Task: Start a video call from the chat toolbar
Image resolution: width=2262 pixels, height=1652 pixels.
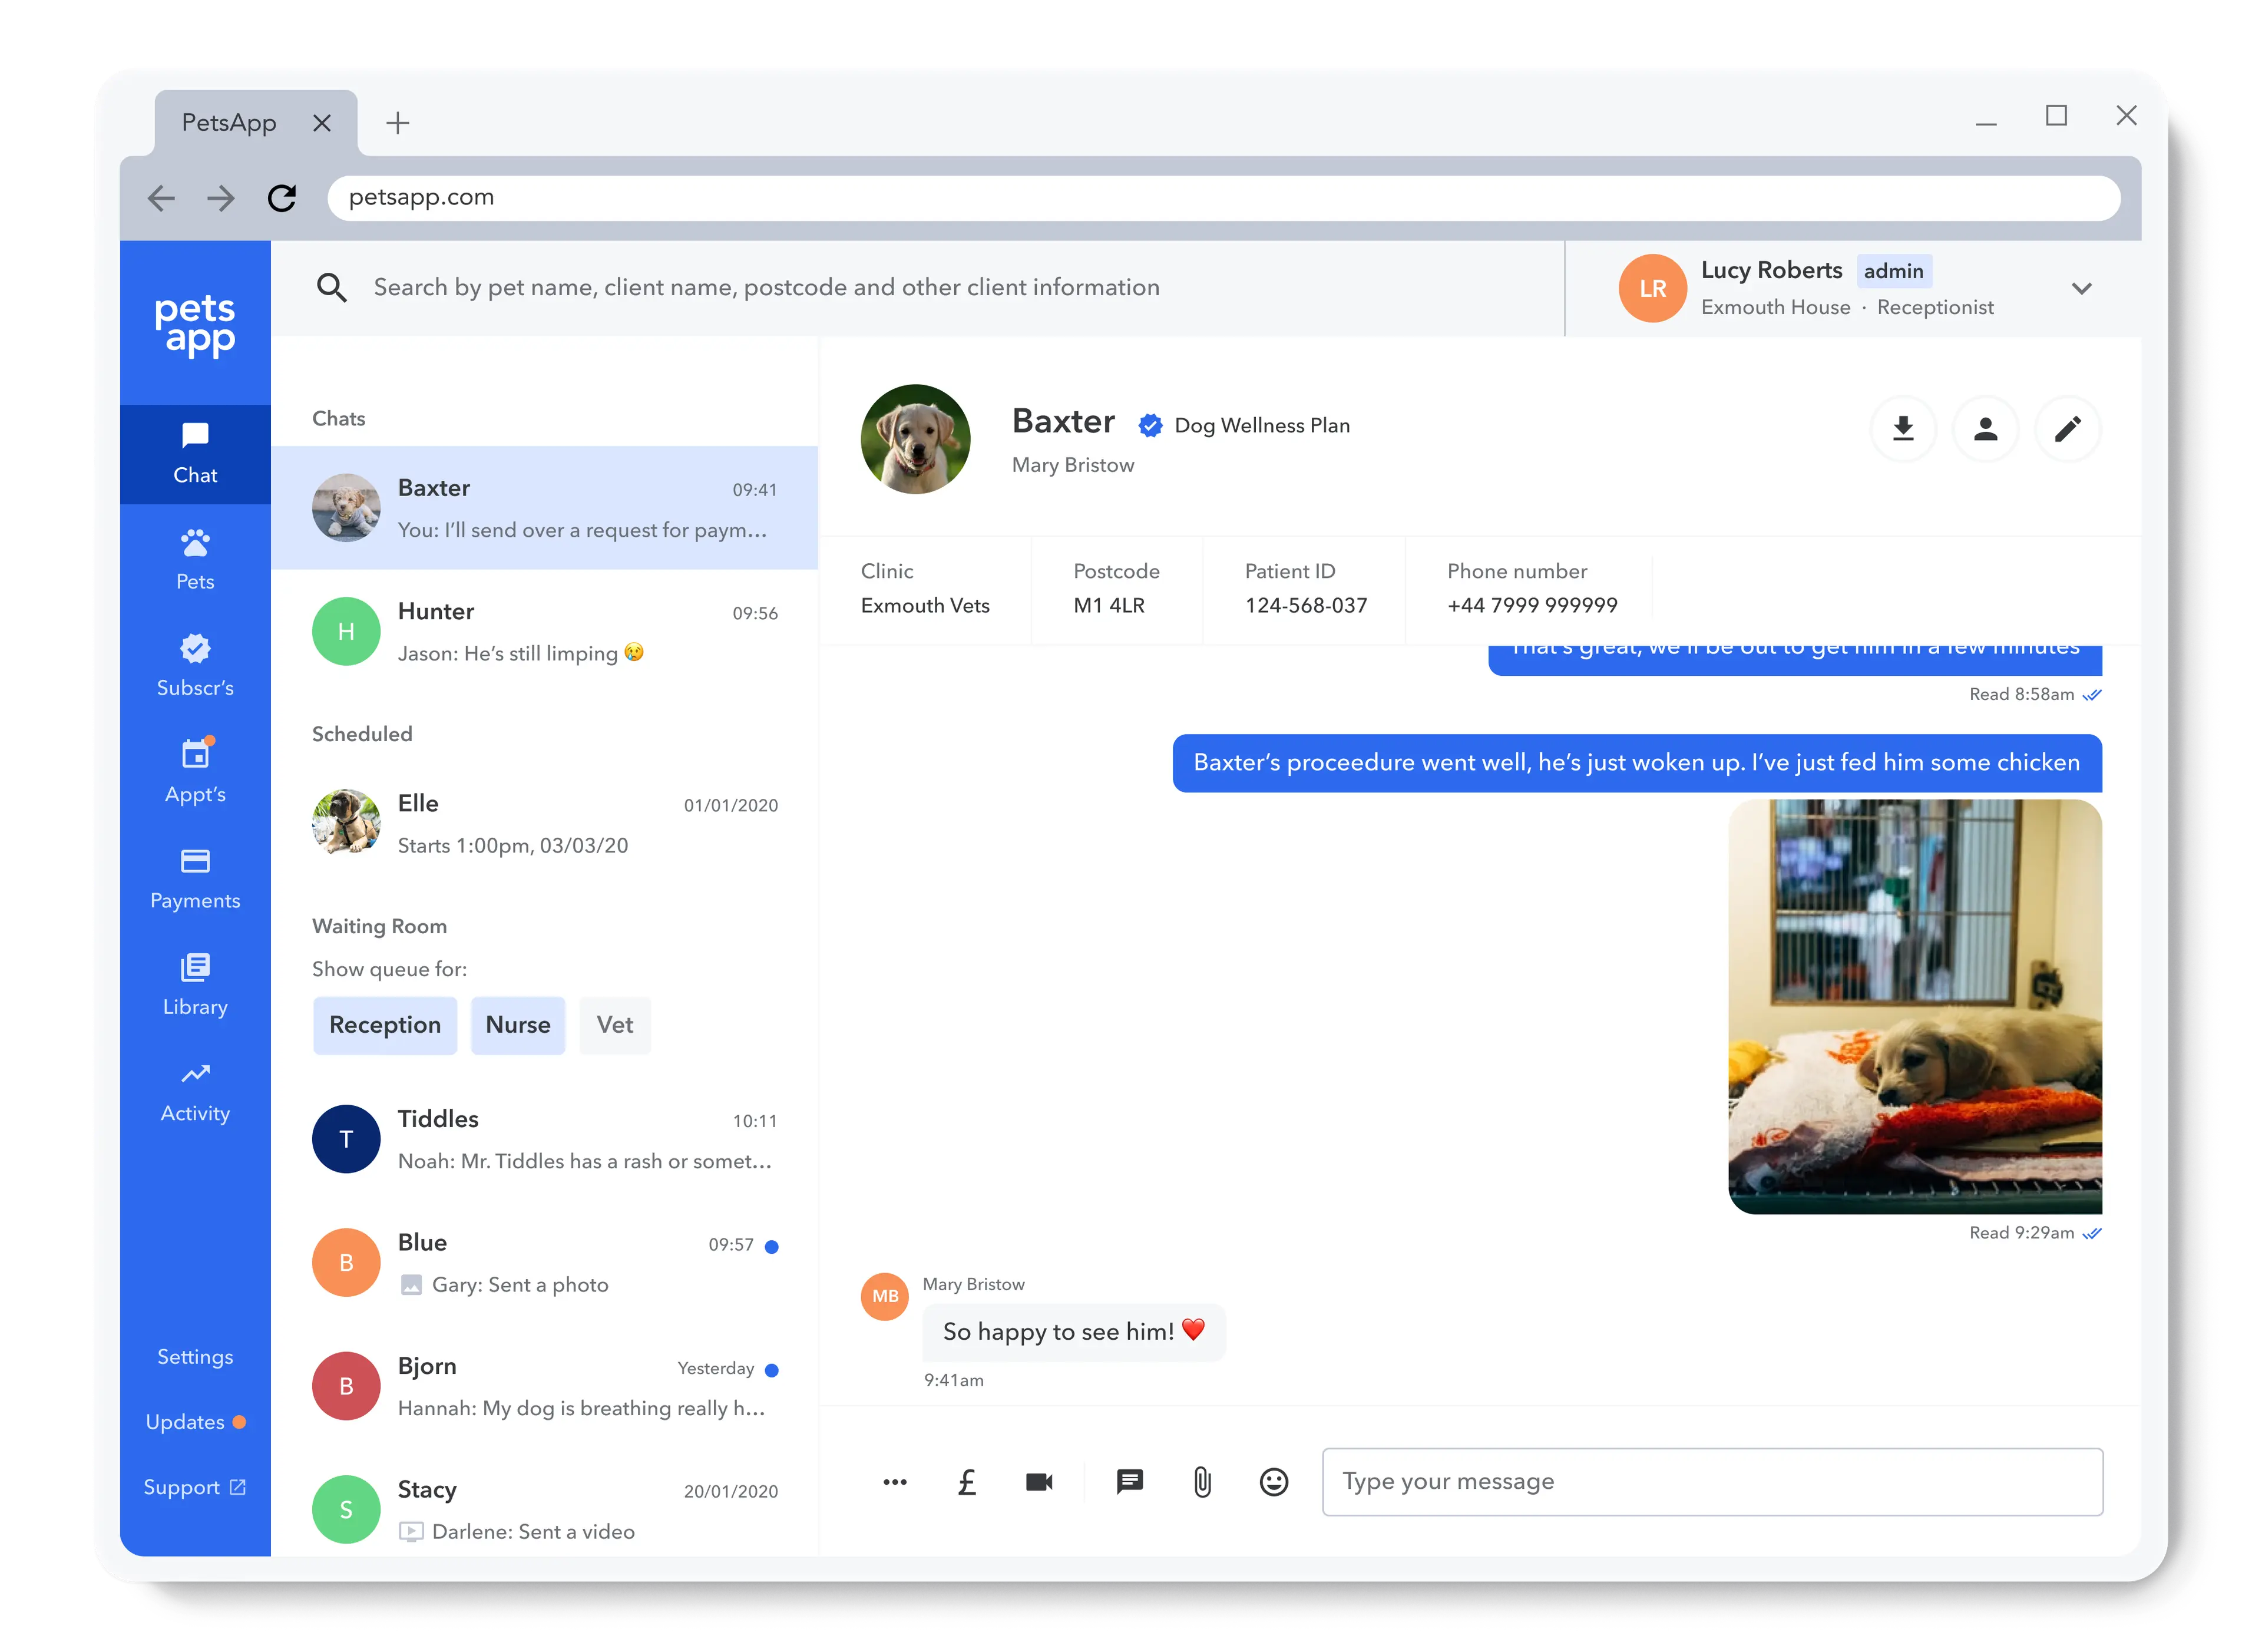Action: (1039, 1482)
